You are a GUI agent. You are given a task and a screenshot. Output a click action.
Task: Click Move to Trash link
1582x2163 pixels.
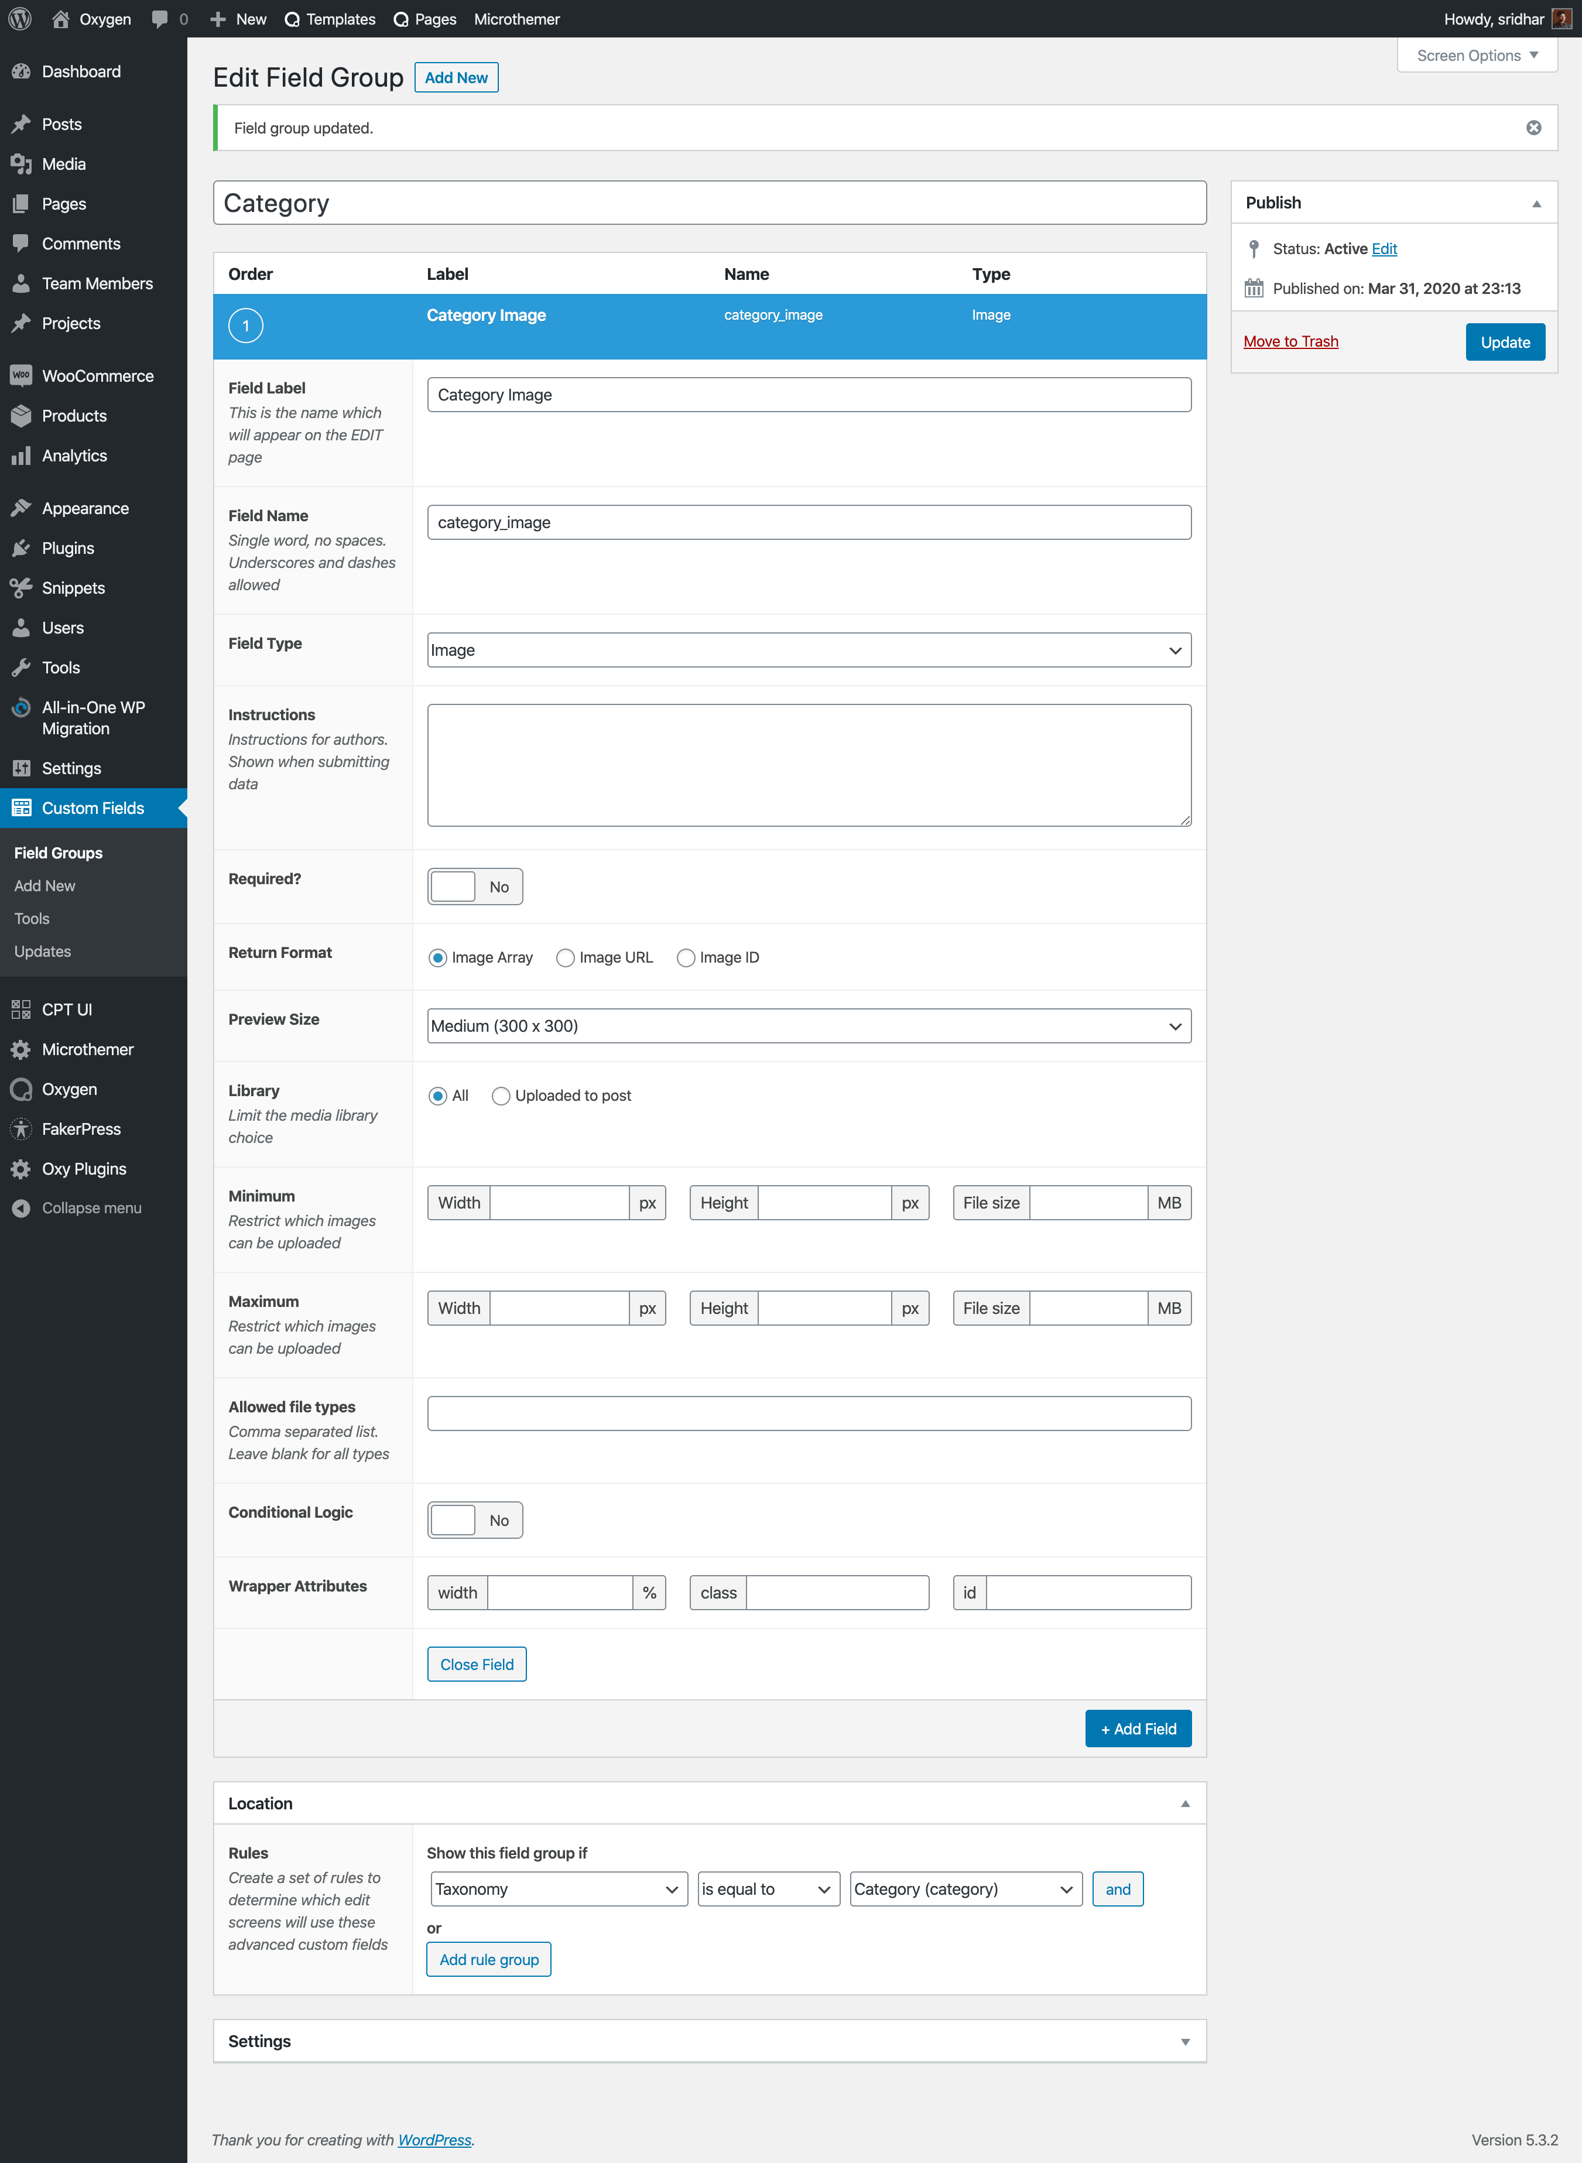point(1290,342)
